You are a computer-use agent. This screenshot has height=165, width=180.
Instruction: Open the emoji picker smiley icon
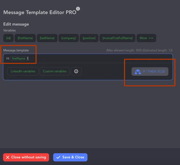(76, 71)
